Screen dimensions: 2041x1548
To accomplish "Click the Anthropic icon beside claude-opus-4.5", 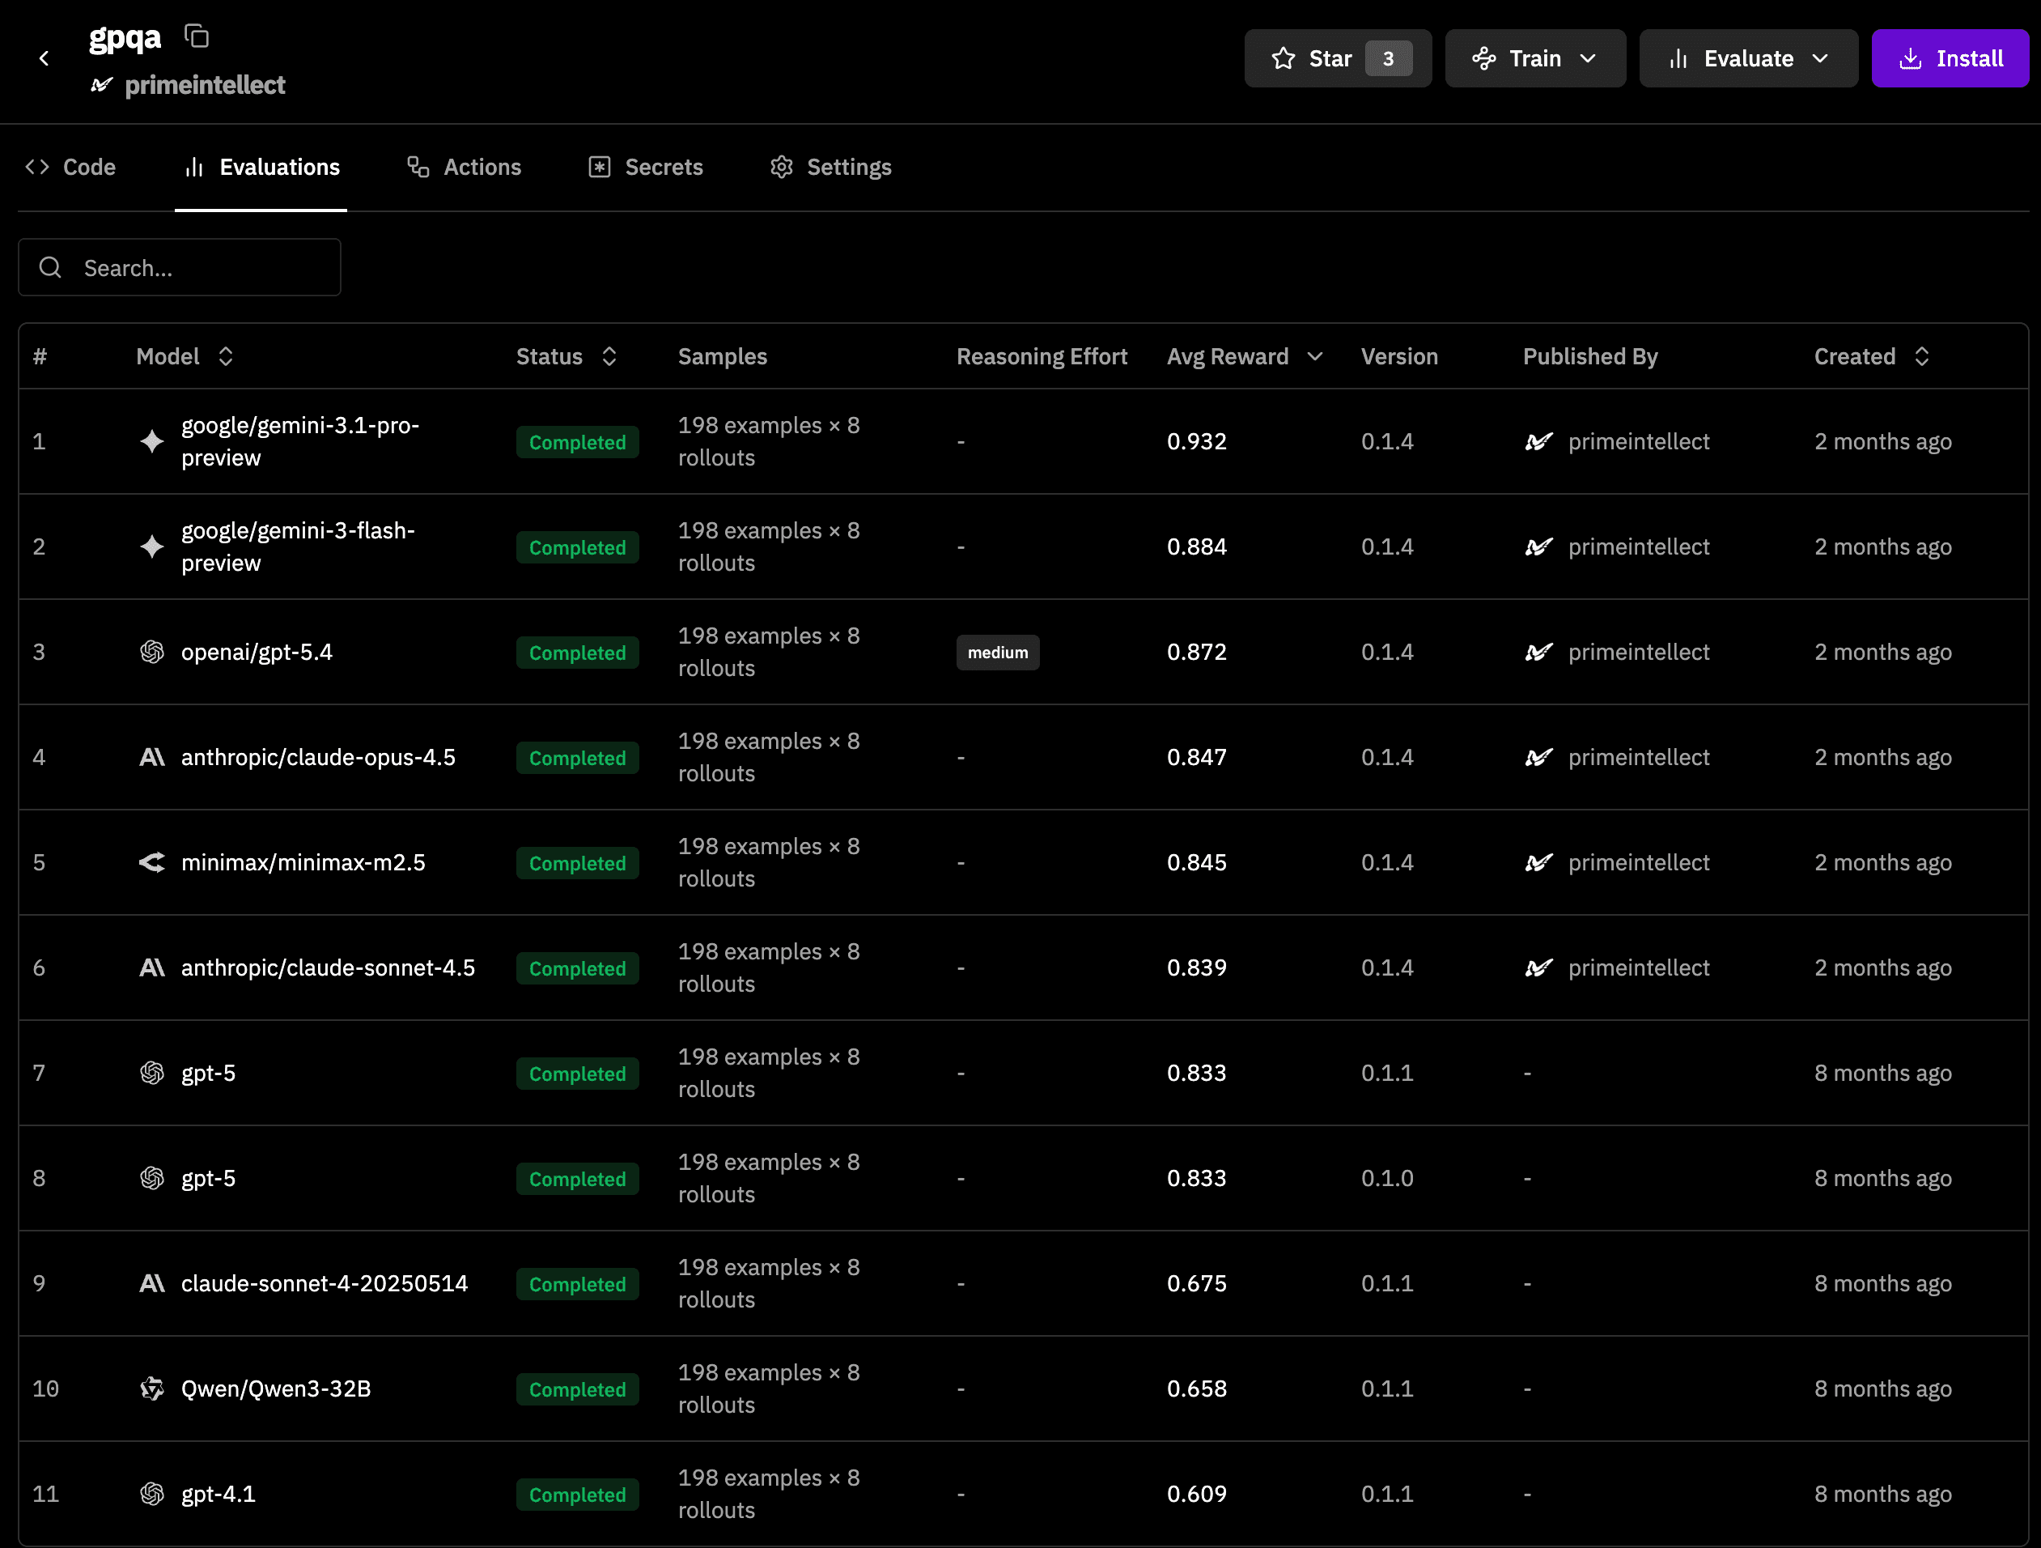I will [152, 757].
